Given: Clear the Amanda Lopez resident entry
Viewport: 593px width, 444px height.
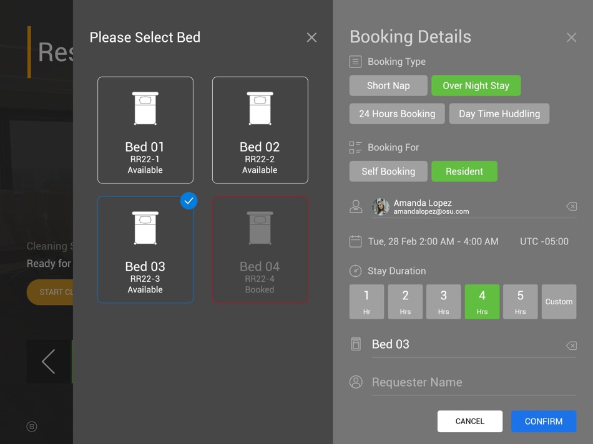Looking at the screenshot, I should [571, 206].
